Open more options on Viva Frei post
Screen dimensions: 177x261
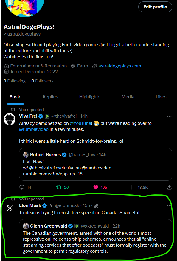[169, 116]
